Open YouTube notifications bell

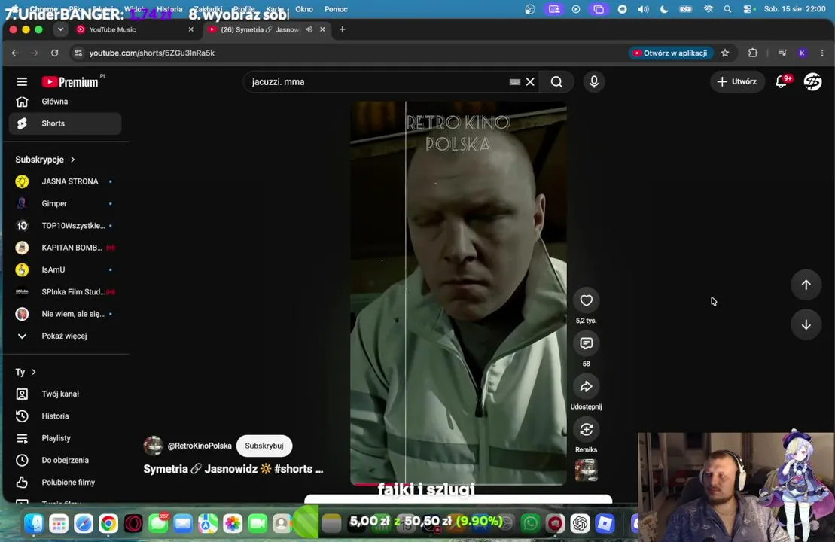tap(781, 81)
